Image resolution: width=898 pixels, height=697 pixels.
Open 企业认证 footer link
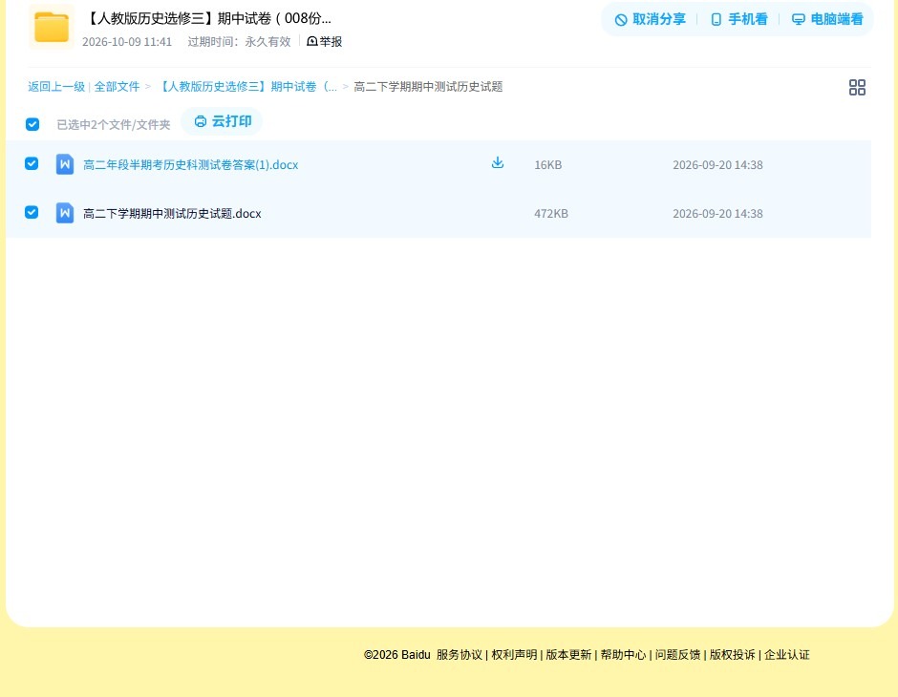(x=787, y=655)
